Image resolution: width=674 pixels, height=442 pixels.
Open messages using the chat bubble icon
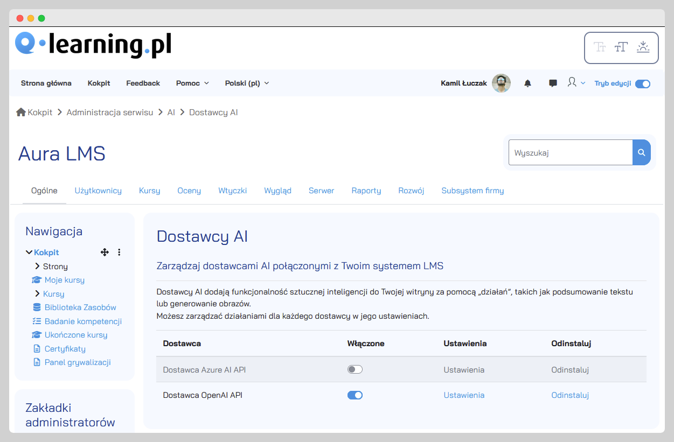pyautogui.click(x=552, y=82)
